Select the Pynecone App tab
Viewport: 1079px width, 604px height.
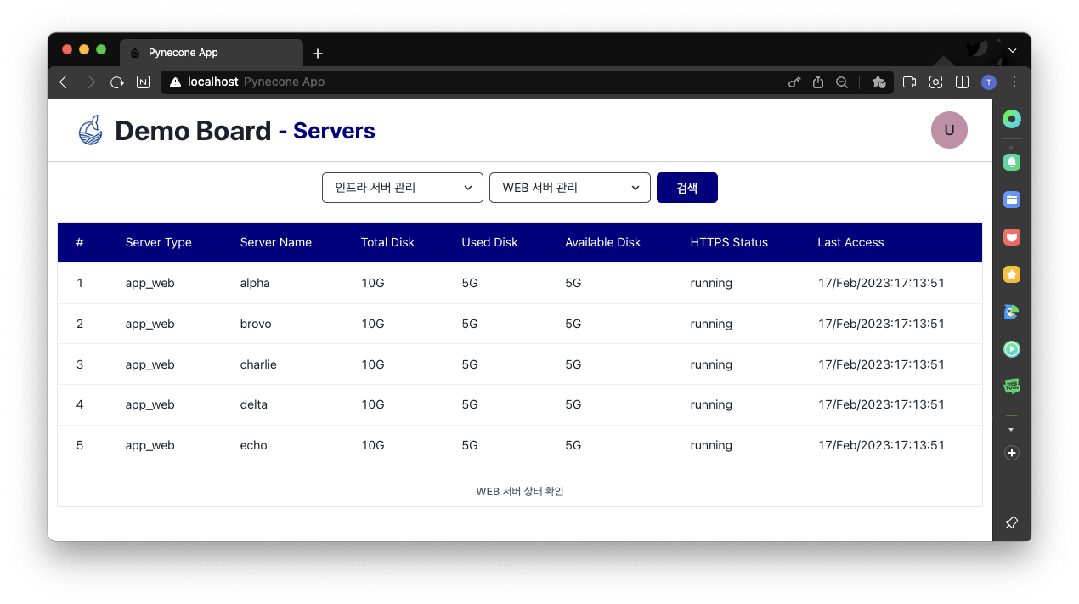(x=211, y=53)
